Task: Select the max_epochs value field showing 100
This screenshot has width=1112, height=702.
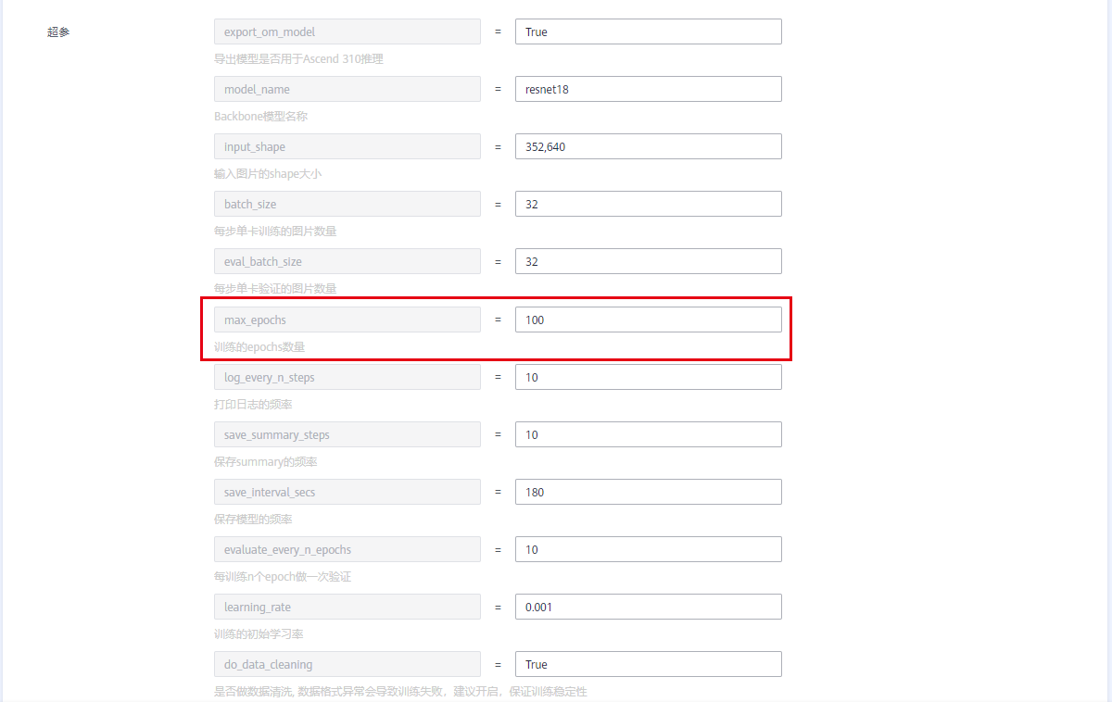Action: tap(648, 320)
